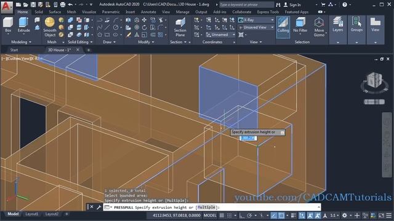Toggle dynamic UCS in status bar

pos(302,215)
